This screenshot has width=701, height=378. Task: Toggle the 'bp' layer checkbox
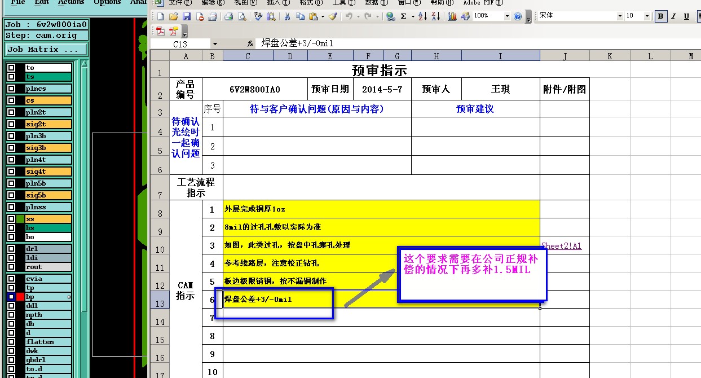tap(11, 297)
